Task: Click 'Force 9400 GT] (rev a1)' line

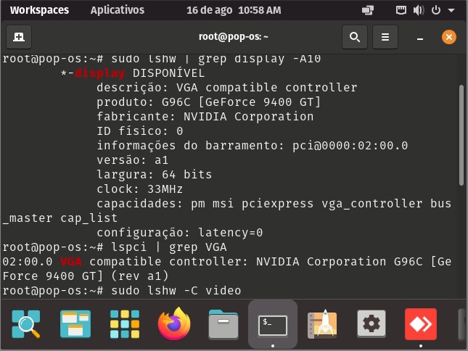Action: [86, 276]
